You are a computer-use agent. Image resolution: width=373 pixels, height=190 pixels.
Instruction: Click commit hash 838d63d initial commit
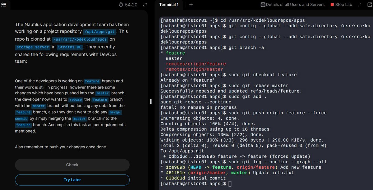tap(175, 178)
